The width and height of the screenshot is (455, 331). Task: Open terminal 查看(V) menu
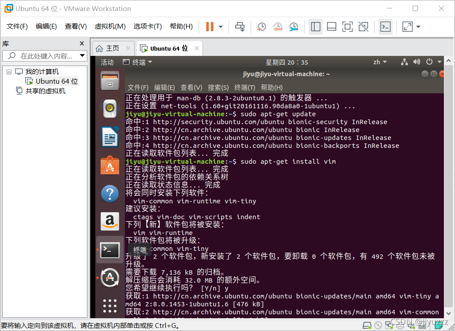point(191,88)
